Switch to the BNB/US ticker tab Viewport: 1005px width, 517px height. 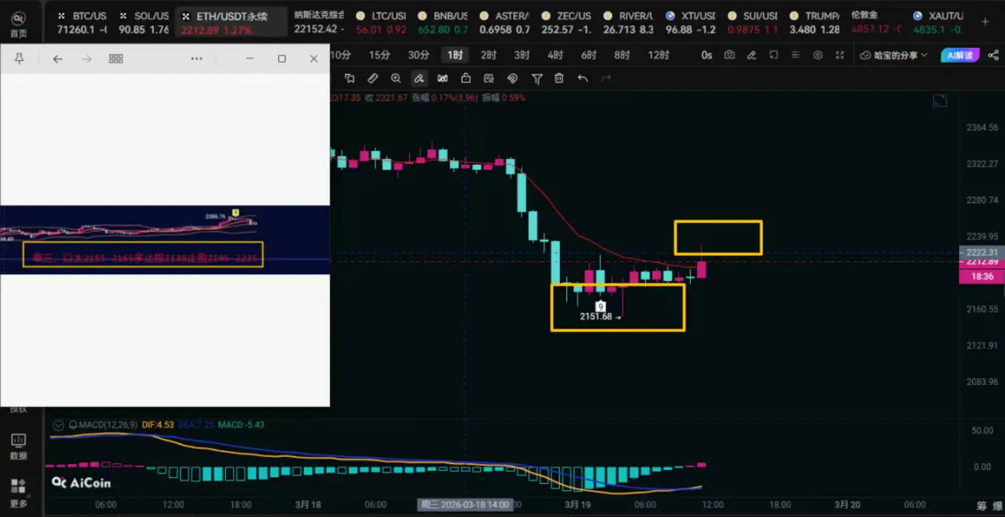(x=443, y=22)
